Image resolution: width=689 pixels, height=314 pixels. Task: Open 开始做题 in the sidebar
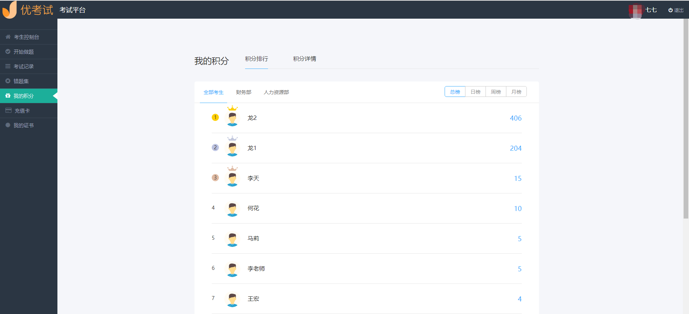coord(29,52)
